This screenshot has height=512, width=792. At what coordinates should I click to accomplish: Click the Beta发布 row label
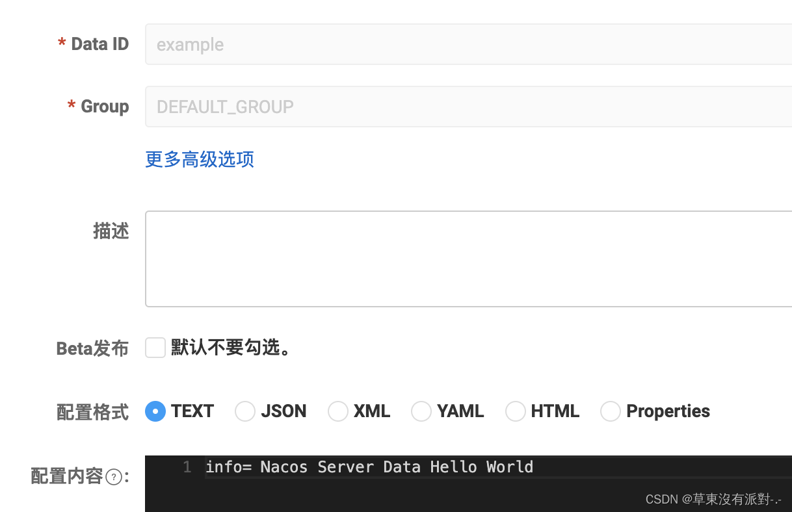pos(92,348)
